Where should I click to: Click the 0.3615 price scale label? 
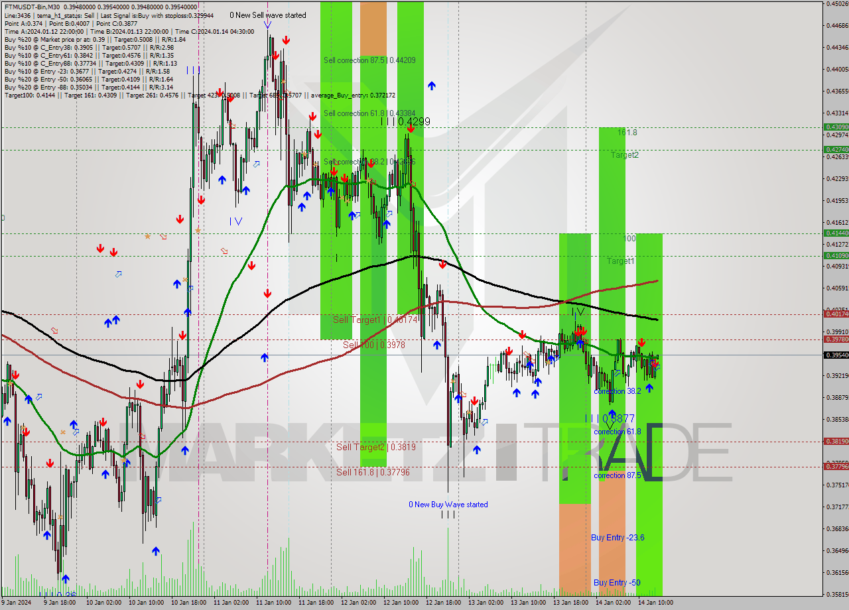click(838, 572)
